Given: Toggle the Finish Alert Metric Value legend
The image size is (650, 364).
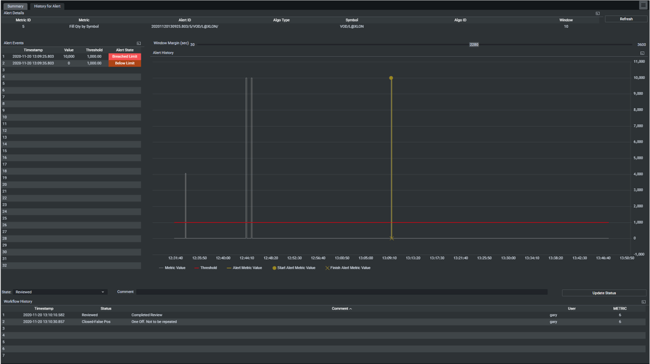Looking at the screenshot, I should (x=348, y=268).
